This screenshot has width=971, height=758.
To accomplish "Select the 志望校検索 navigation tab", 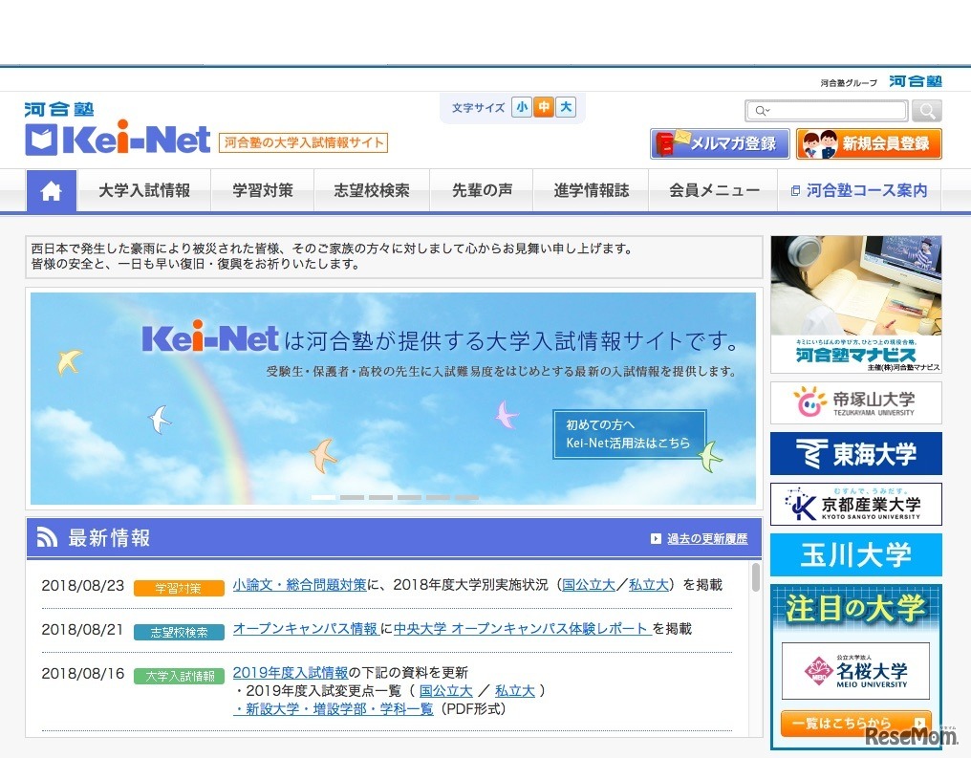I will (x=372, y=189).
